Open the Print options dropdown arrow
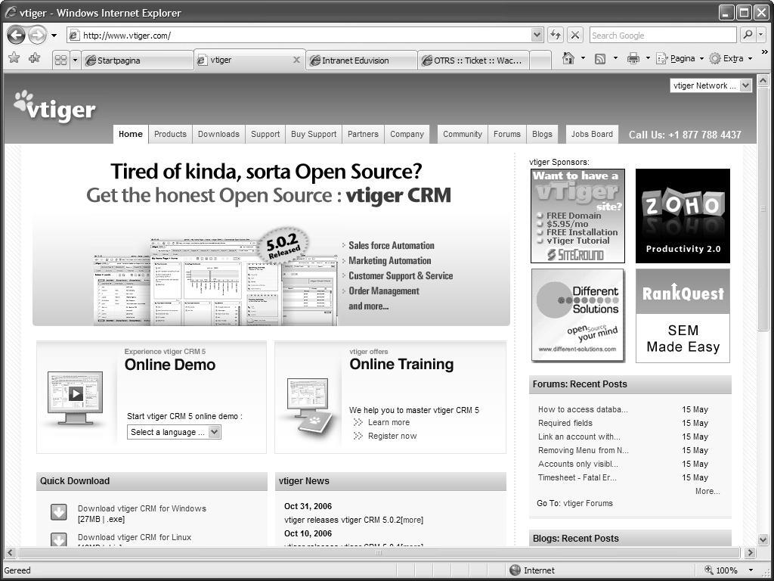Viewport: 774px width, 581px height. 648,58
